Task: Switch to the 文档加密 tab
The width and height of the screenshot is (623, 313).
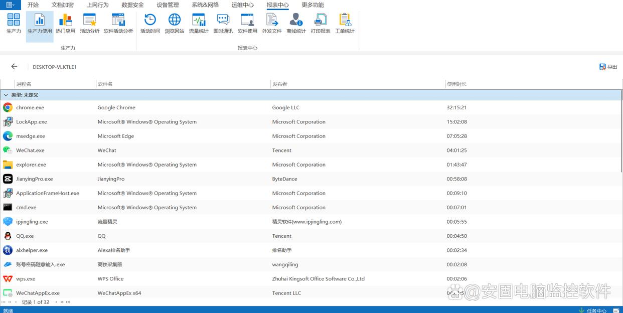Action: pos(62,5)
